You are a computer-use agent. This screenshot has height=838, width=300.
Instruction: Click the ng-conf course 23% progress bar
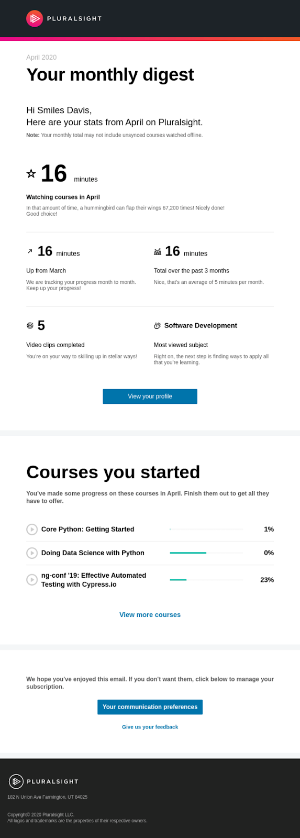pos(206,580)
